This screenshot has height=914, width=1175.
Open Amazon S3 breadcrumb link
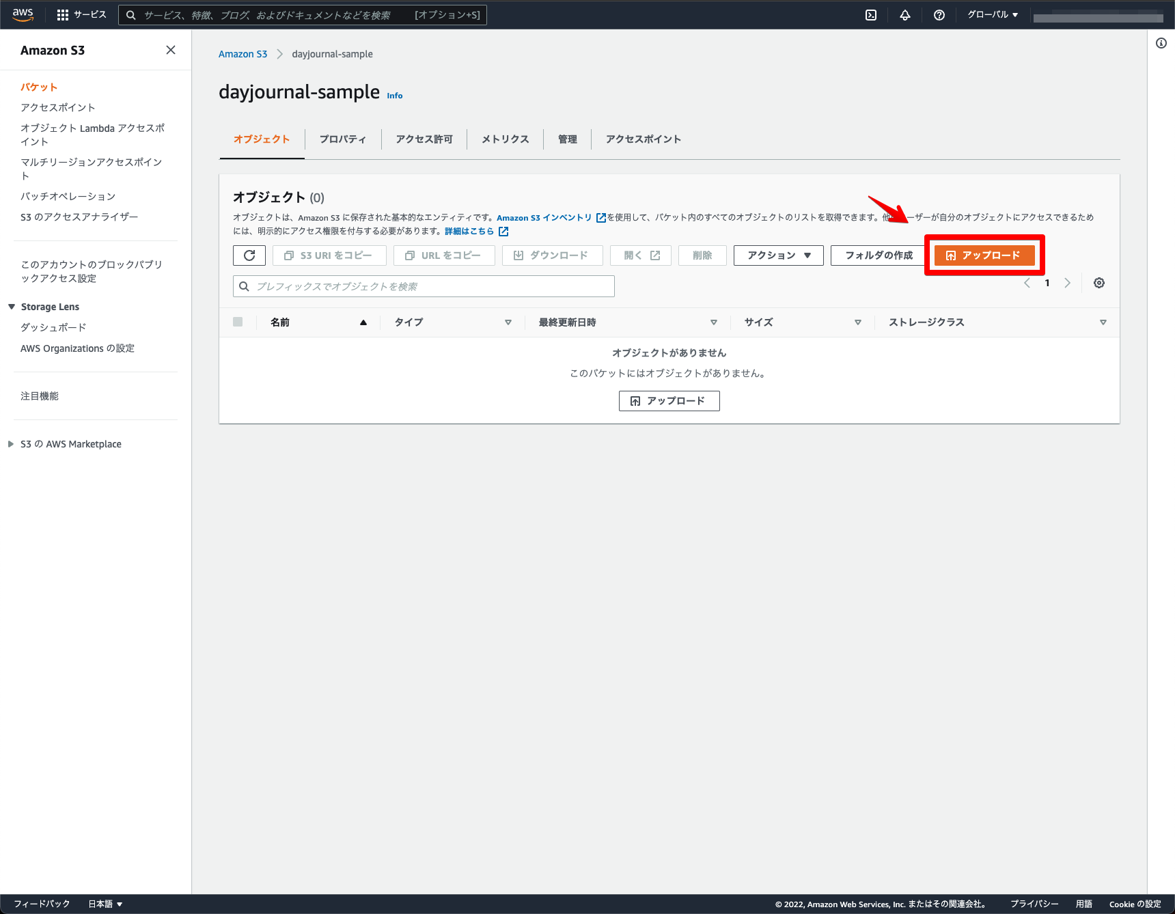pos(243,54)
